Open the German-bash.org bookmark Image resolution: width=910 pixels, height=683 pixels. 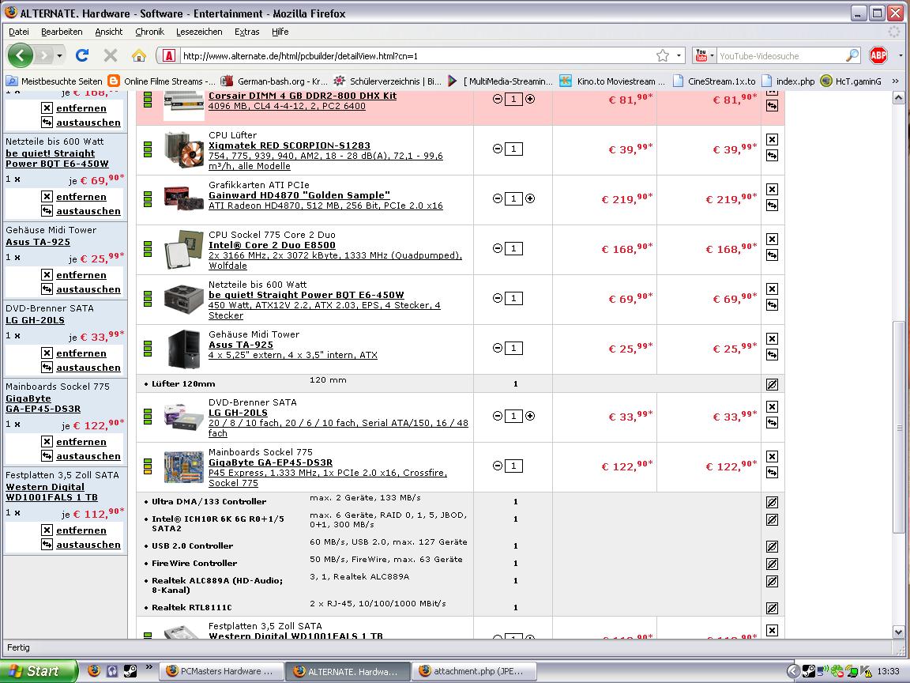click(275, 81)
